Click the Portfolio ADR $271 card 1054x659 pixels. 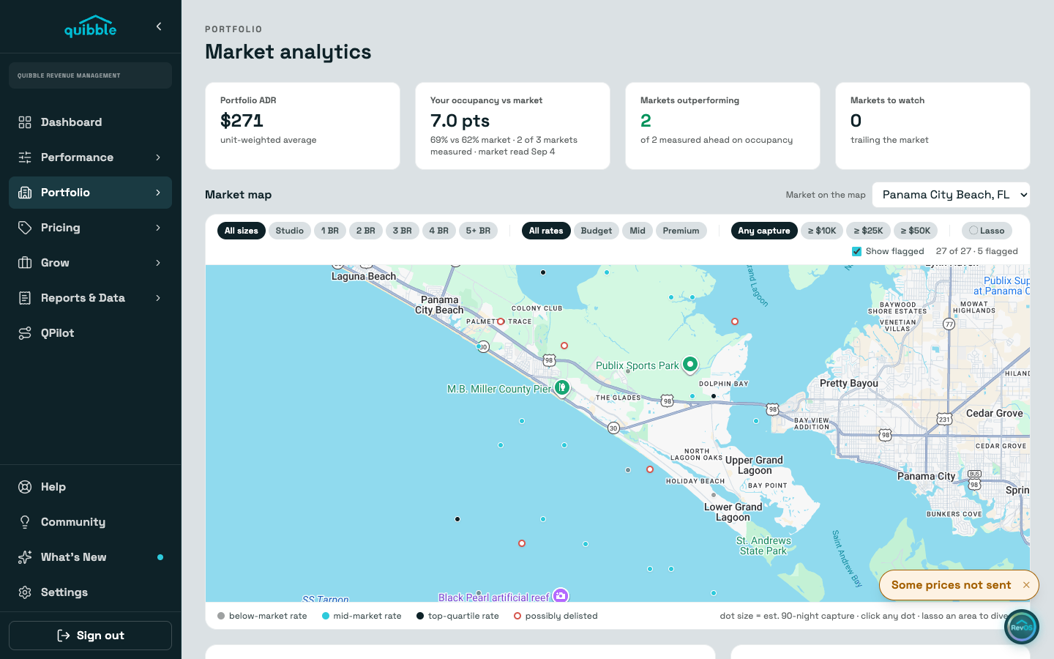[x=302, y=126]
